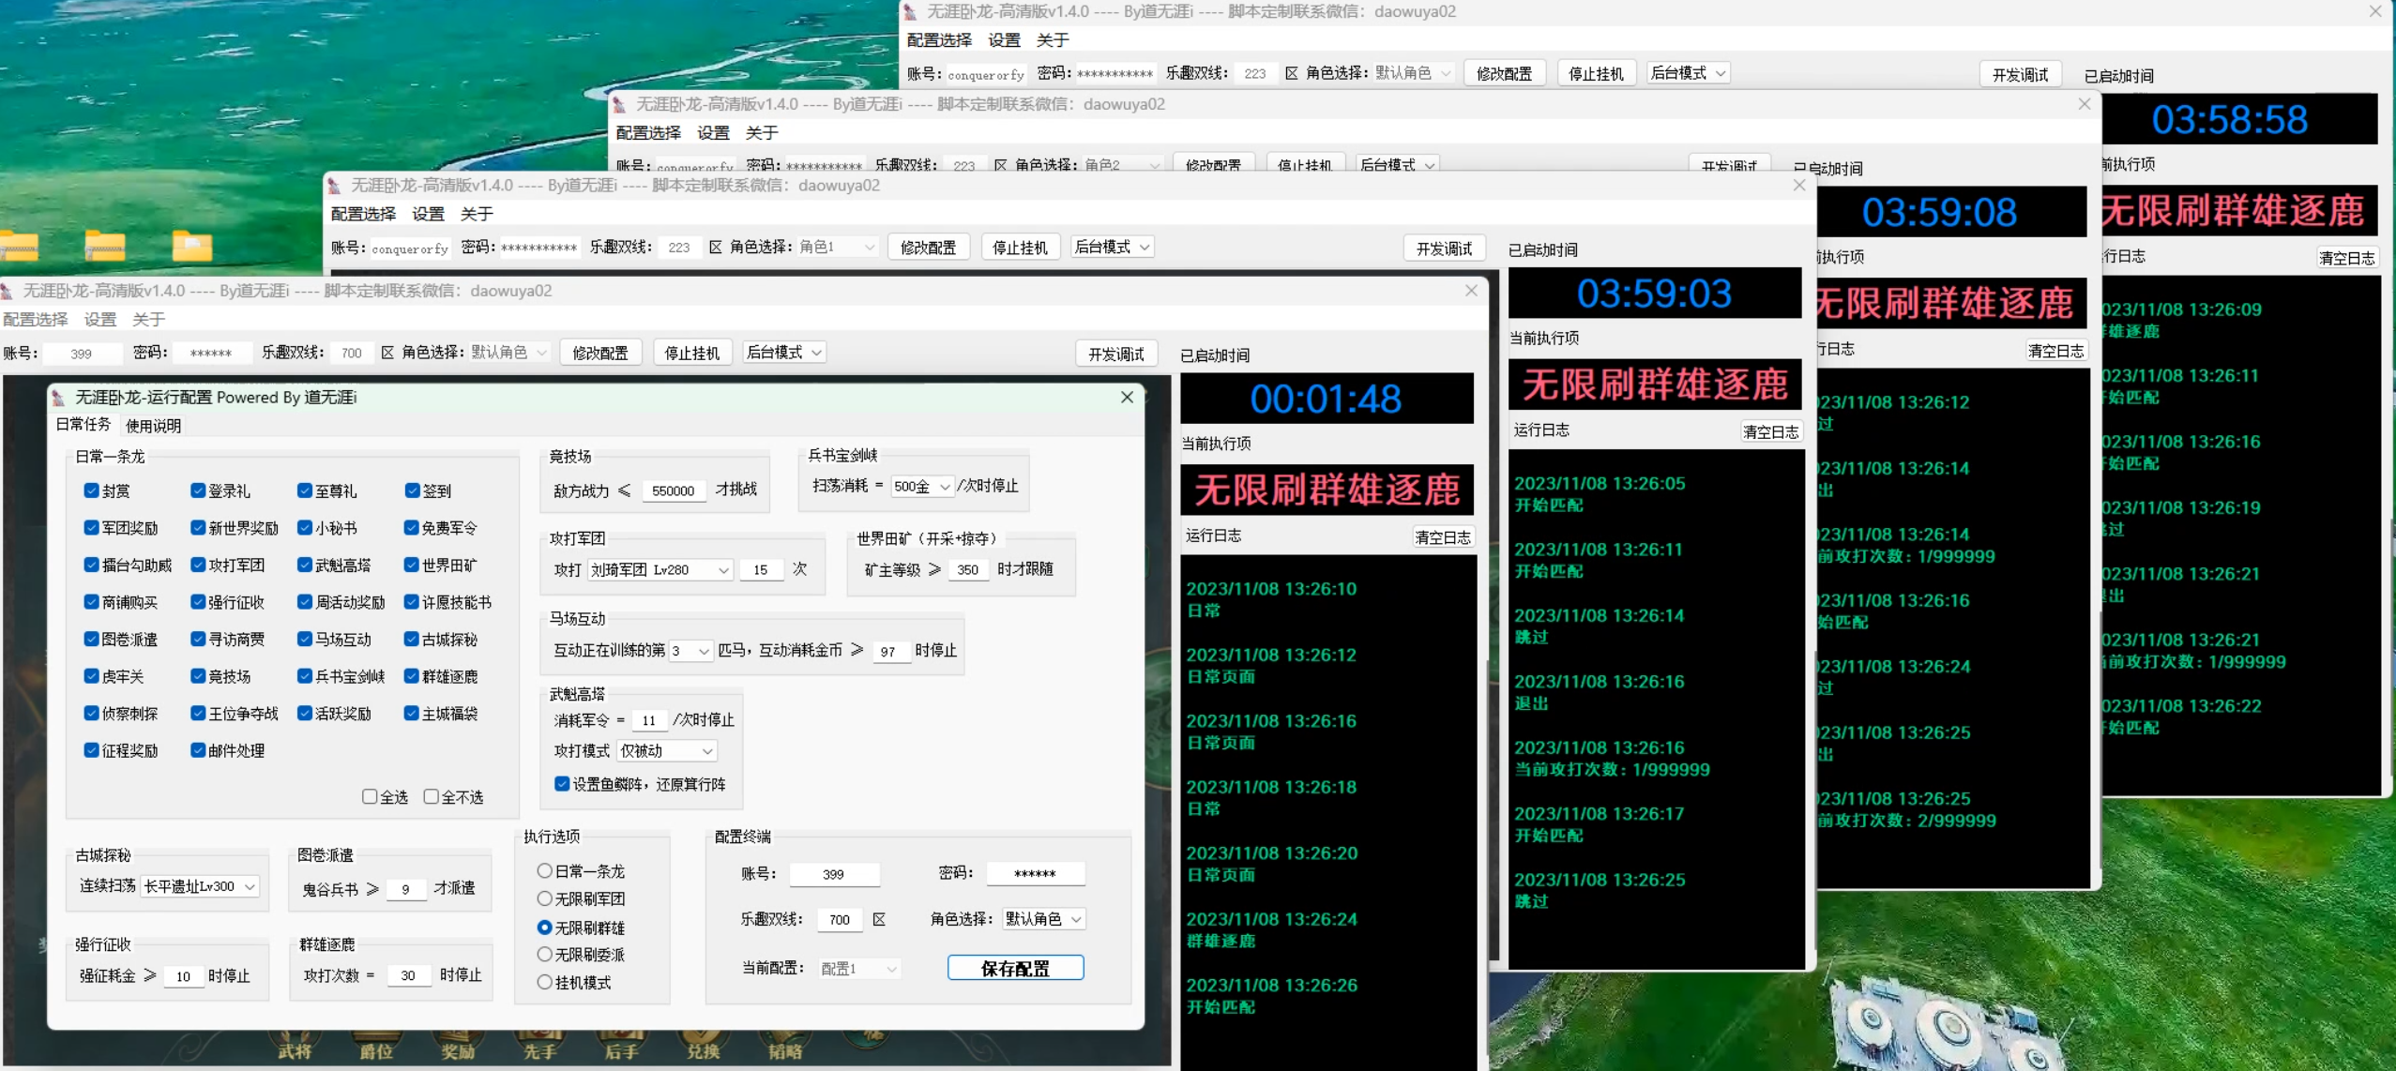Click 清空日志 beside the 00:01:48 window log
The image size is (2396, 1071).
(1443, 537)
